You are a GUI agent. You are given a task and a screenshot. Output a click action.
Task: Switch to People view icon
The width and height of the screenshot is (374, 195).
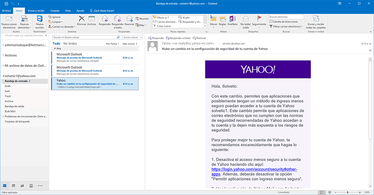(x=22, y=186)
